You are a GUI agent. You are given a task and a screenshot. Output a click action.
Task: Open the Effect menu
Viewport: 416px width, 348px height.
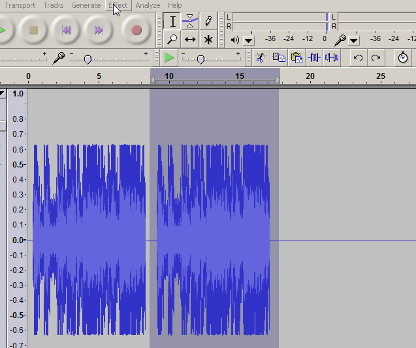click(x=118, y=5)
